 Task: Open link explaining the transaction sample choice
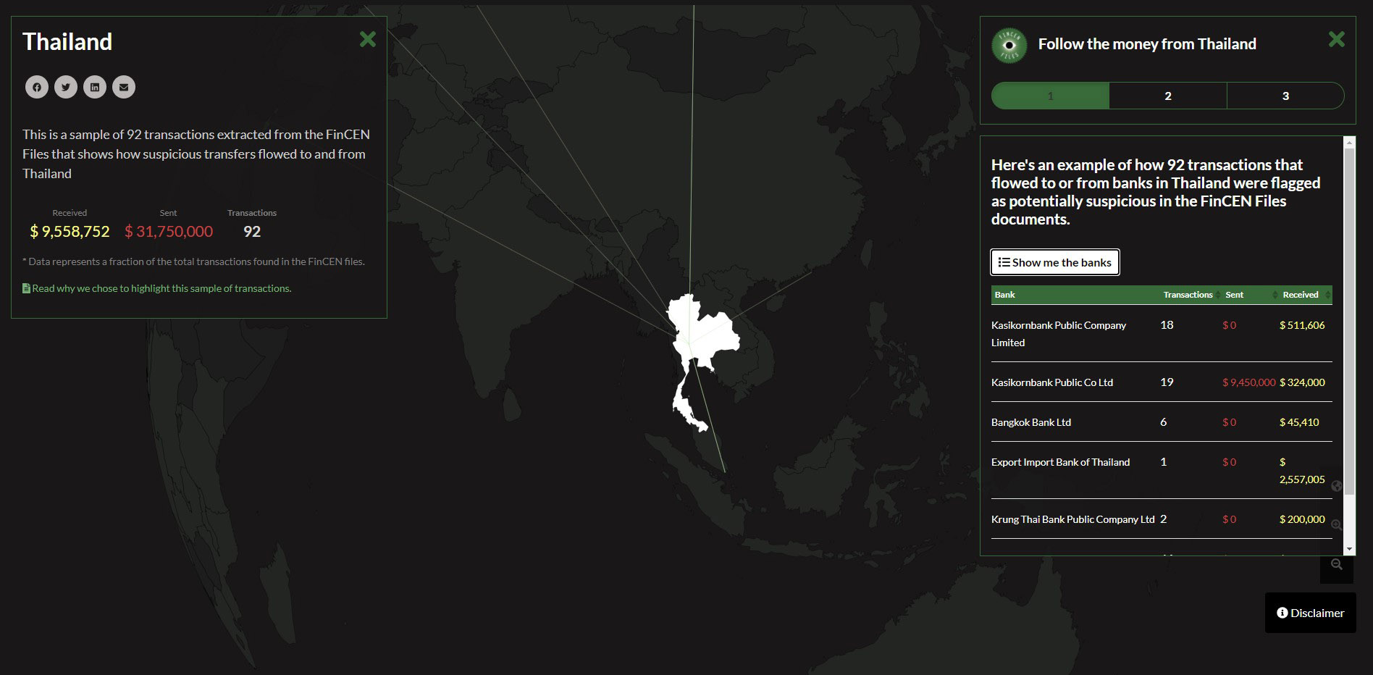click(161, 288)
